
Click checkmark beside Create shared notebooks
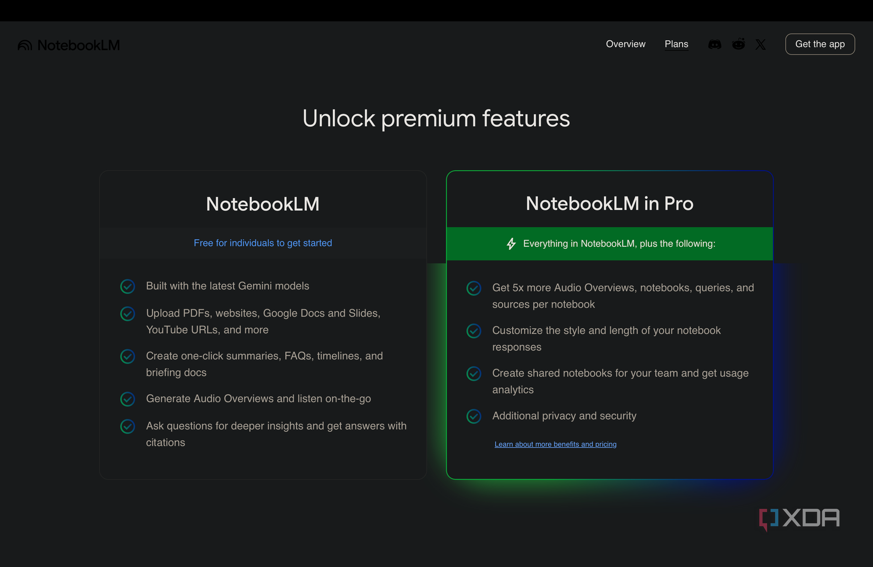point(474,374)
